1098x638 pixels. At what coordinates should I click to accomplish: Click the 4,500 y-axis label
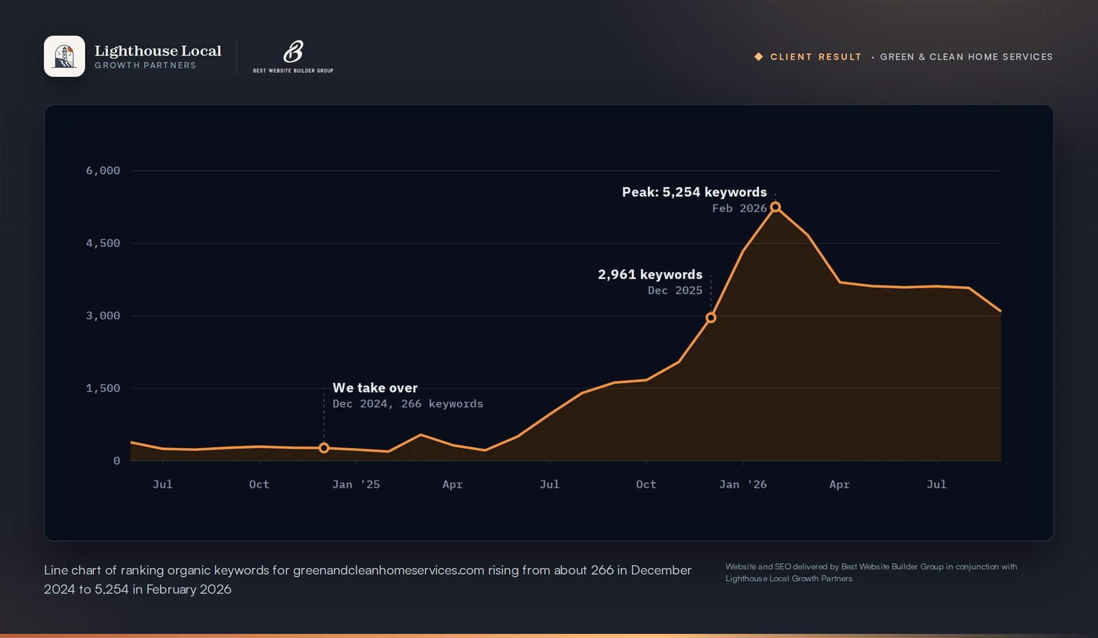point(103,243)
